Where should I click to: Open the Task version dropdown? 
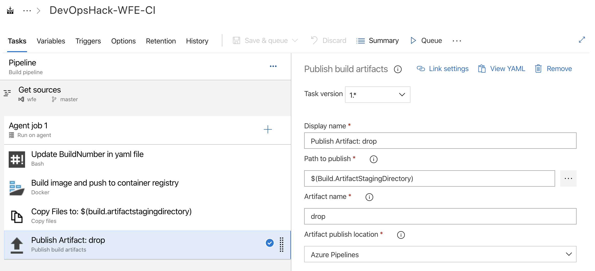(377, 95)
